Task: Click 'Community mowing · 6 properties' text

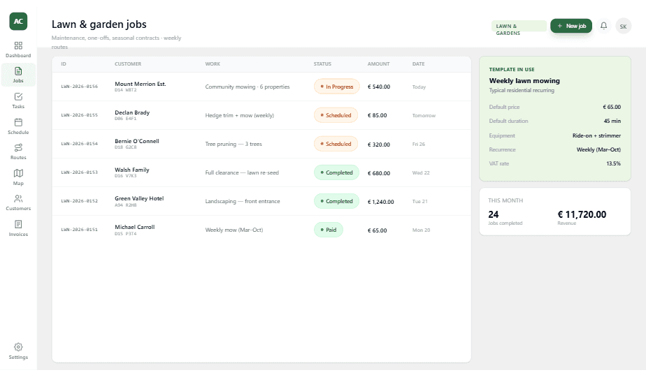Action: tap(247, 87)
